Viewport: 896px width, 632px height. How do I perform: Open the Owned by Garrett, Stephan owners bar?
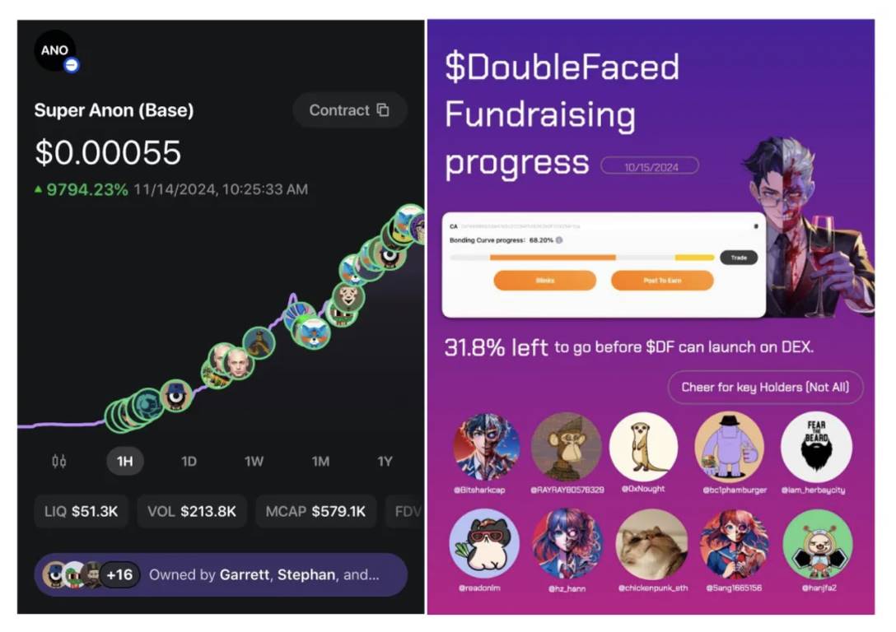(x=221, y=574)
